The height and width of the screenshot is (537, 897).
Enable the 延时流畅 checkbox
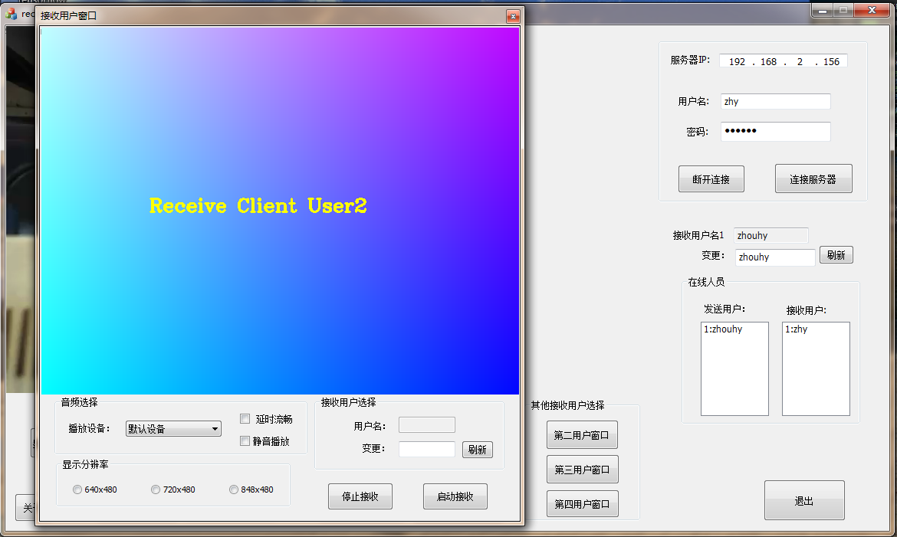(x=245, y=419)
